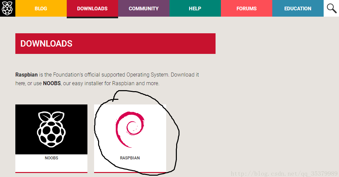Click the blog.csdn.net watermark URL
This screenshot has height=177, width=339.
284,173
